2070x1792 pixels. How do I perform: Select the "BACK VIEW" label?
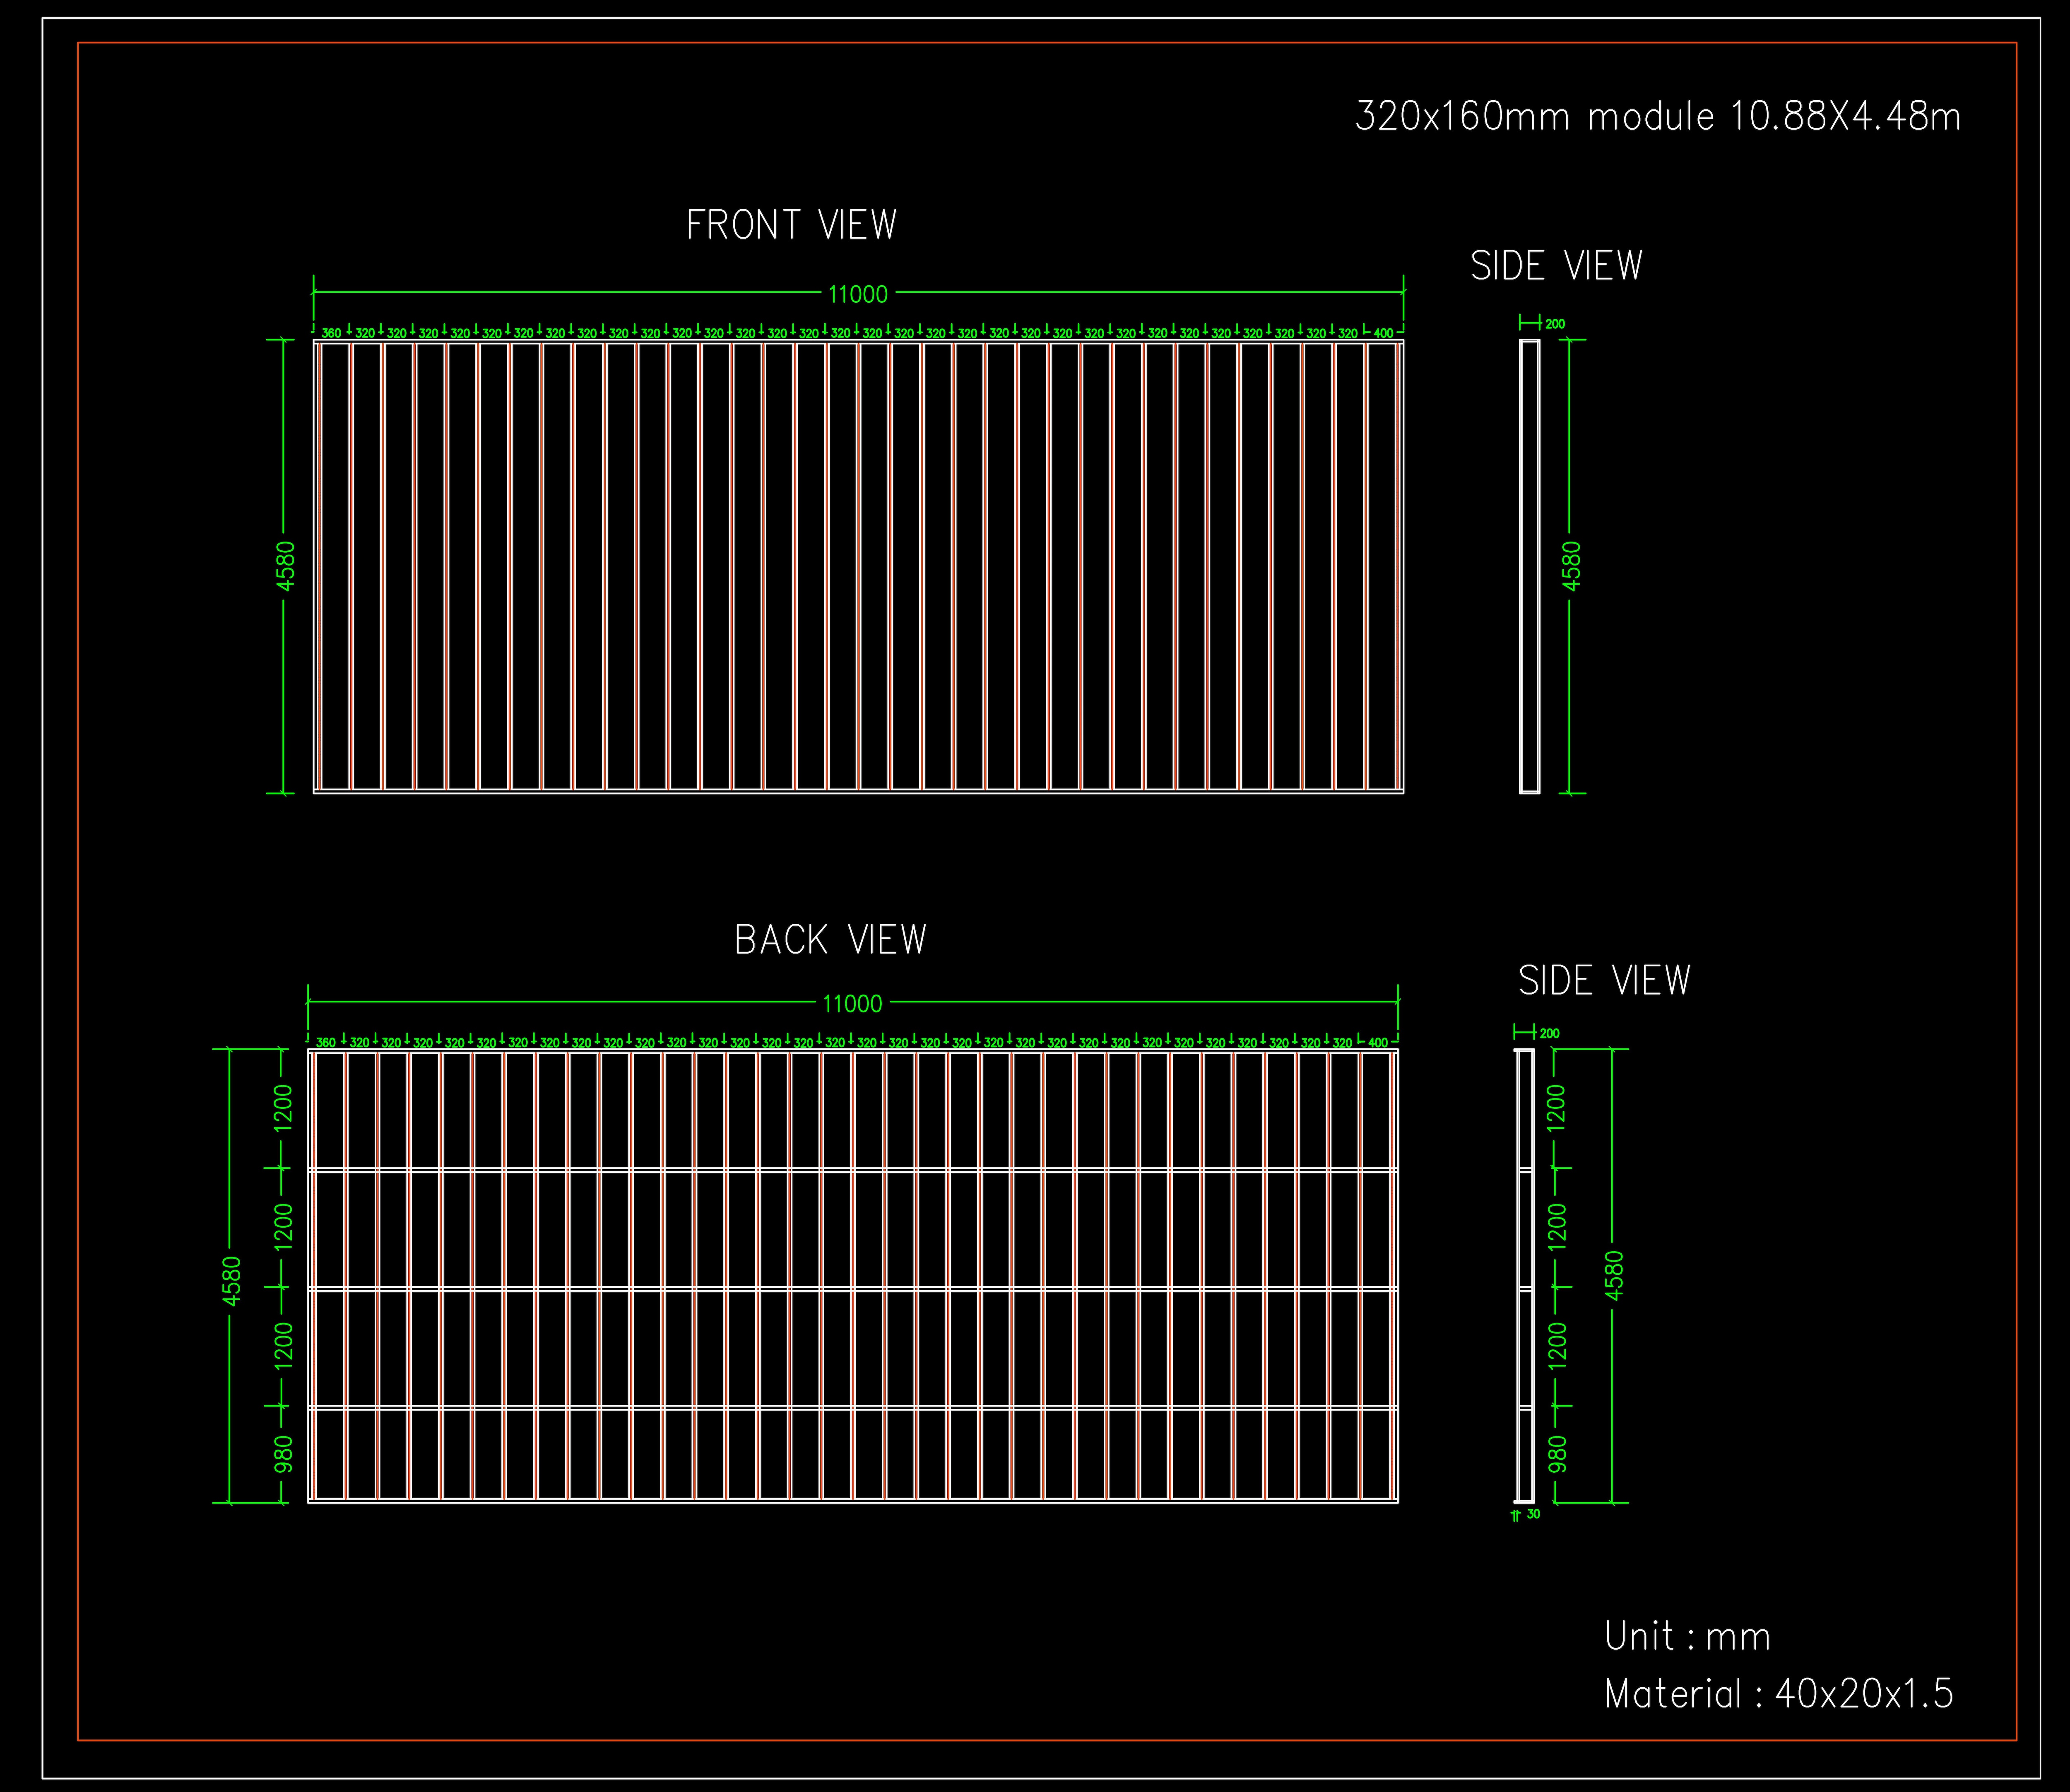coord(830,940)
